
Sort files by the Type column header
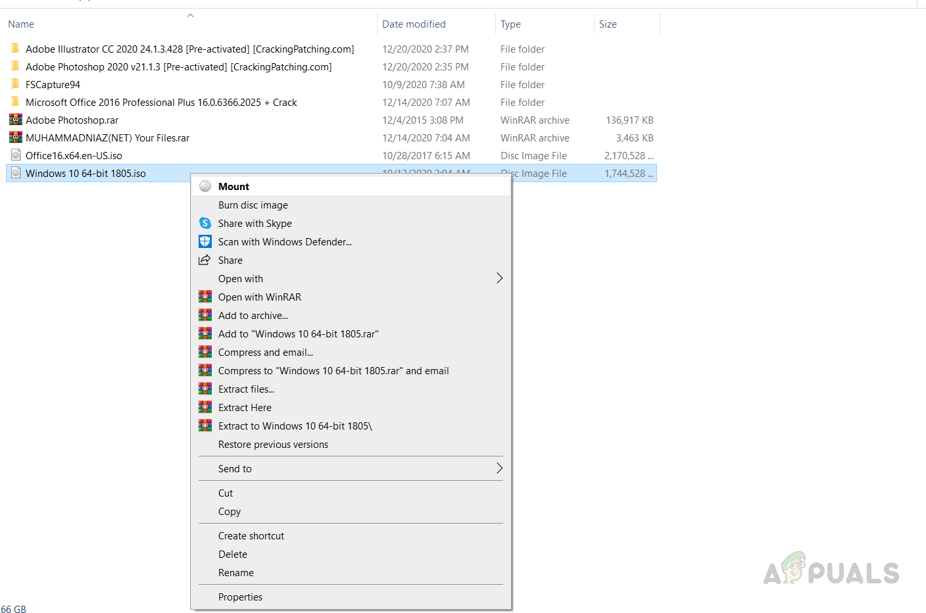[x=510, y=24]
